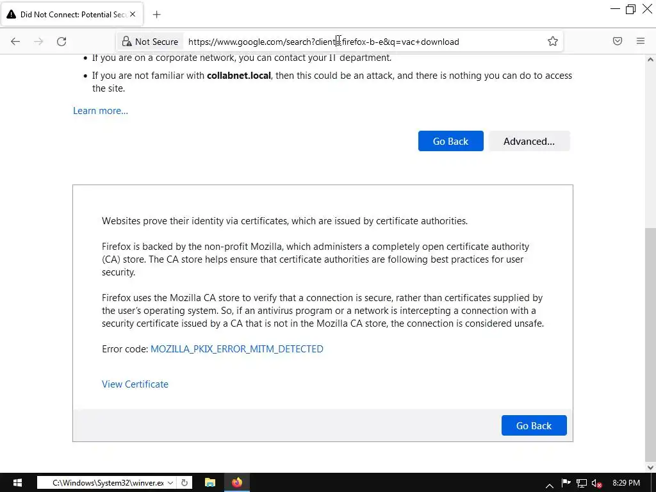Select the Did Not Connect tab

tap(72, 14)
